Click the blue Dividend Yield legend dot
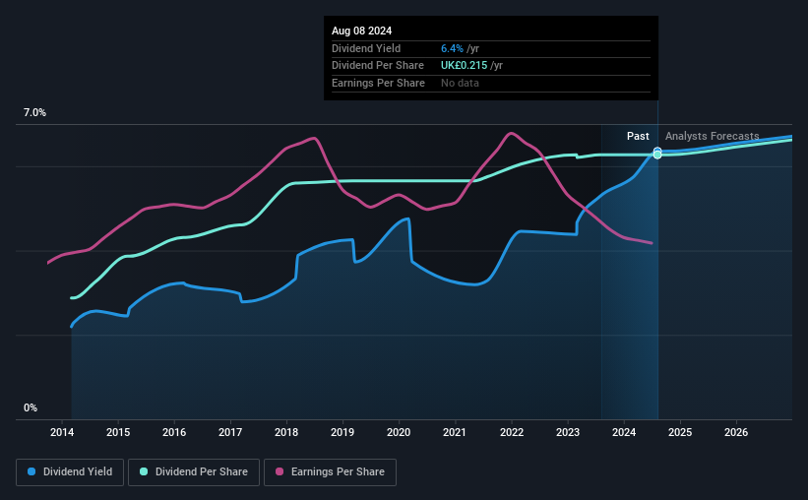Image resolution: width=808 pixels, height=500 pixels. (x=31, y=471)
